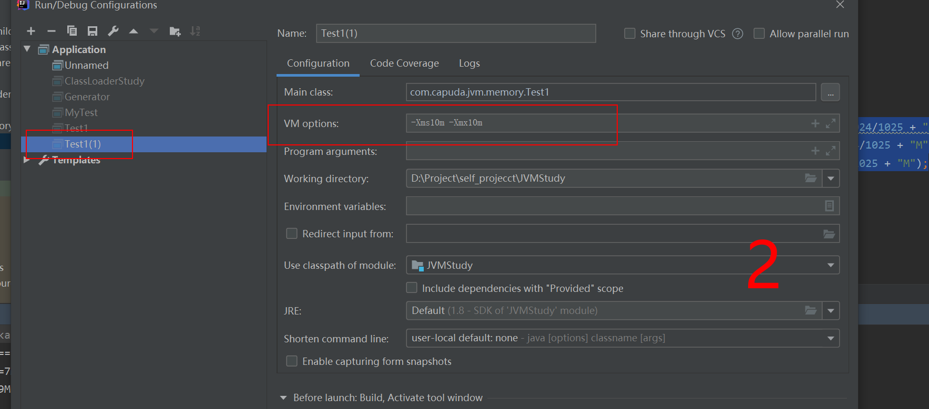Browse working directory folder icon

tap(811, 178)
